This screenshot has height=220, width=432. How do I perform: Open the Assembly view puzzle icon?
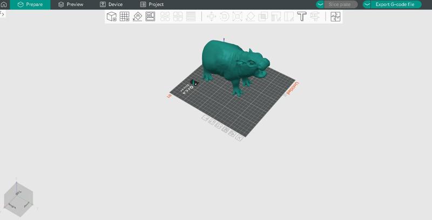(x=335, y=17)
